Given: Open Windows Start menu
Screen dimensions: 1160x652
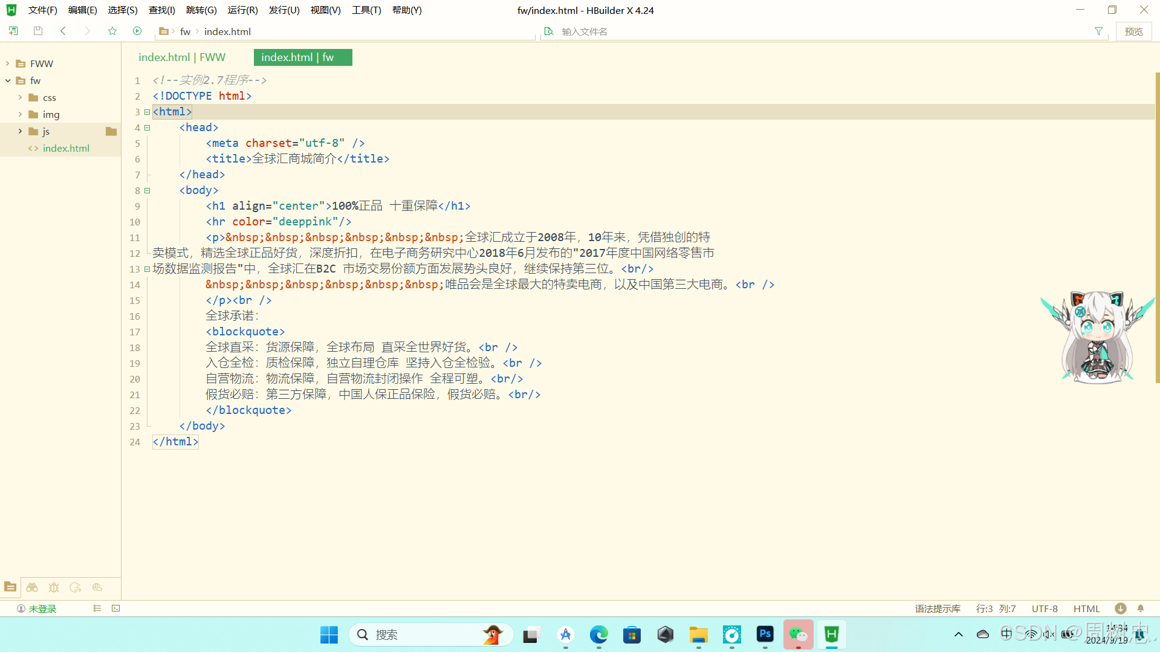Looking at the screenshot, I should click(329, 634).
